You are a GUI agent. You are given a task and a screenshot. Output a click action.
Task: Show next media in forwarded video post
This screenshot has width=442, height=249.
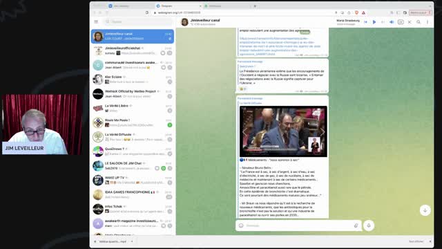[x=323, y=132]
